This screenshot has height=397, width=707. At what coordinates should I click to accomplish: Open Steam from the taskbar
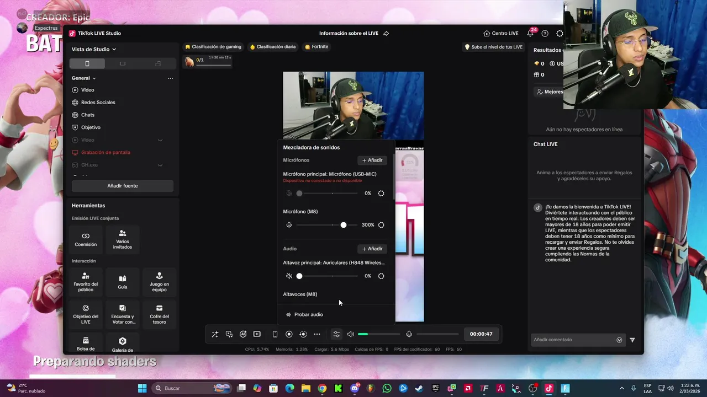click(x=419, y=388)
